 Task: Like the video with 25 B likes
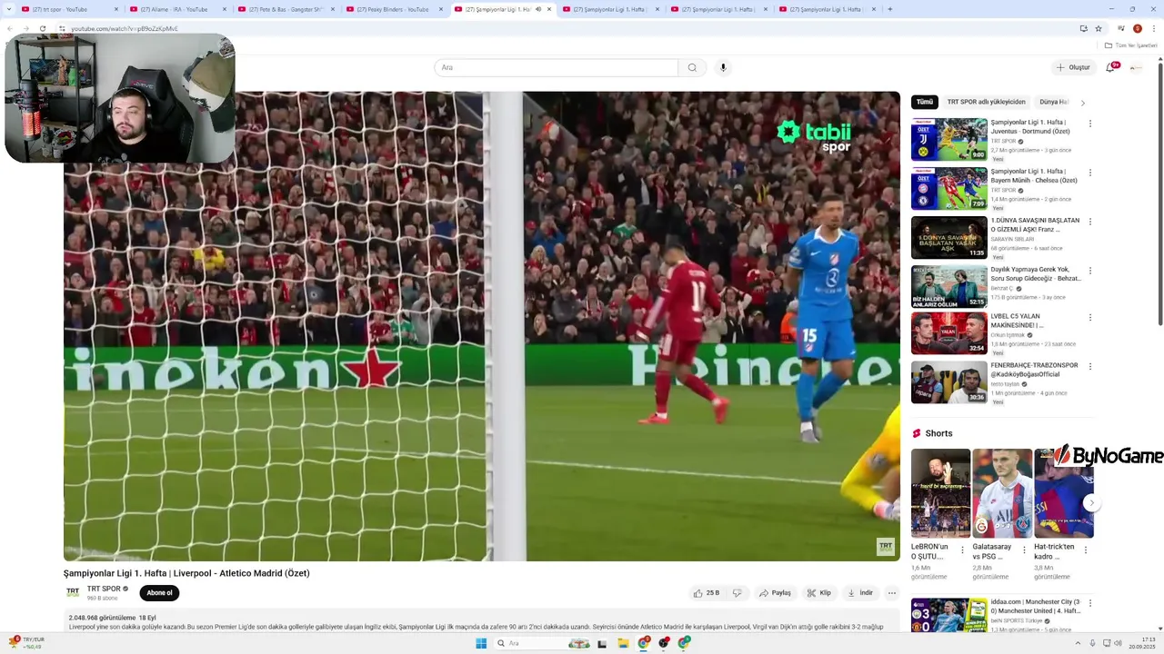[x=707, y=593]
